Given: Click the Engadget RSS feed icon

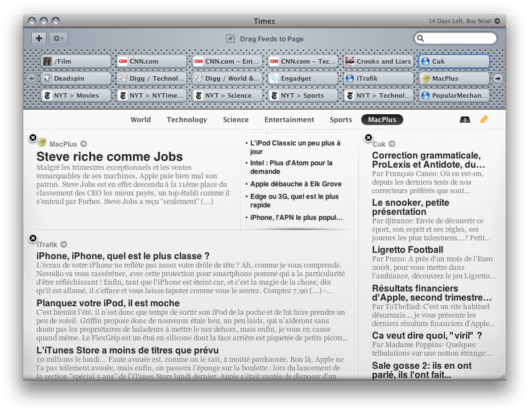Looking at the screenshot, I should pos(274,78).
